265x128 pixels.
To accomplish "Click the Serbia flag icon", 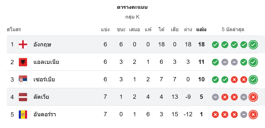I will [x=23, y=79].
